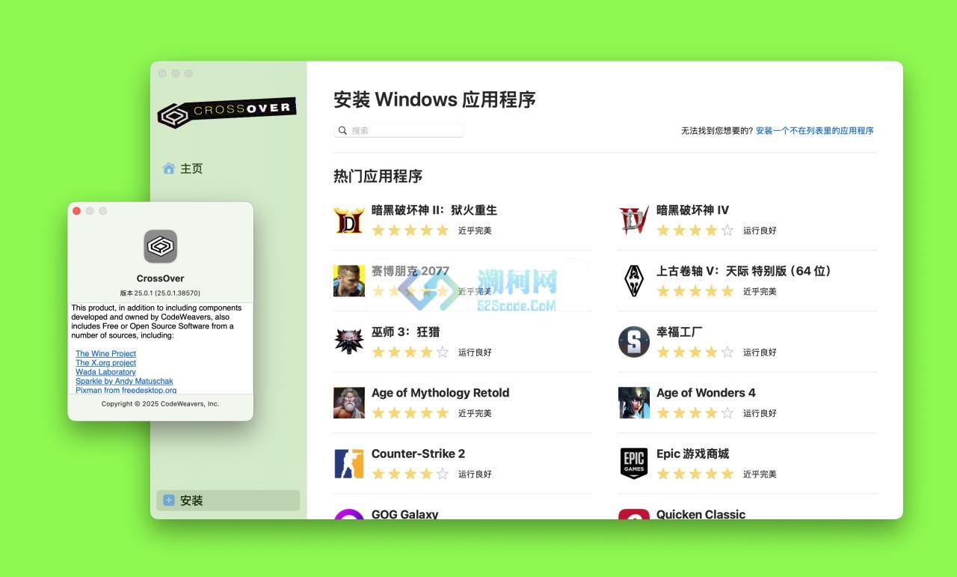Select Counter-Strike 2 title
The width and height of the screenshot is (957, 577).
click(418, 454)
